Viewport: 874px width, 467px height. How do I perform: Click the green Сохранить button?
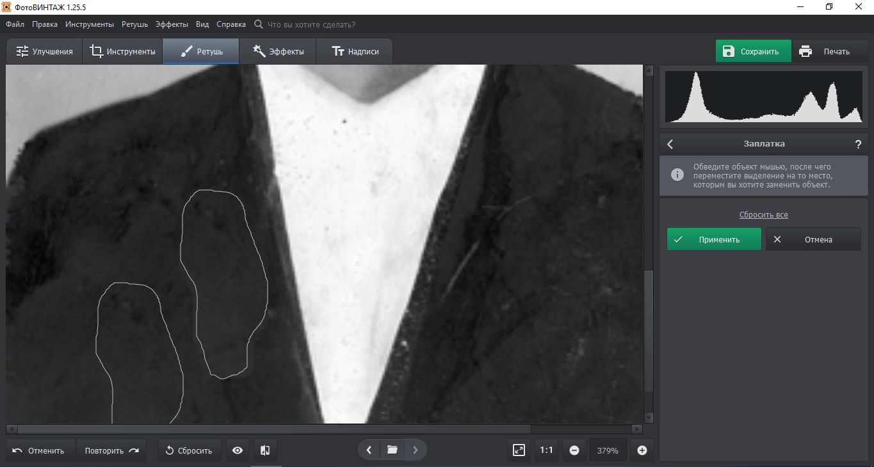[x=754, y=52]
